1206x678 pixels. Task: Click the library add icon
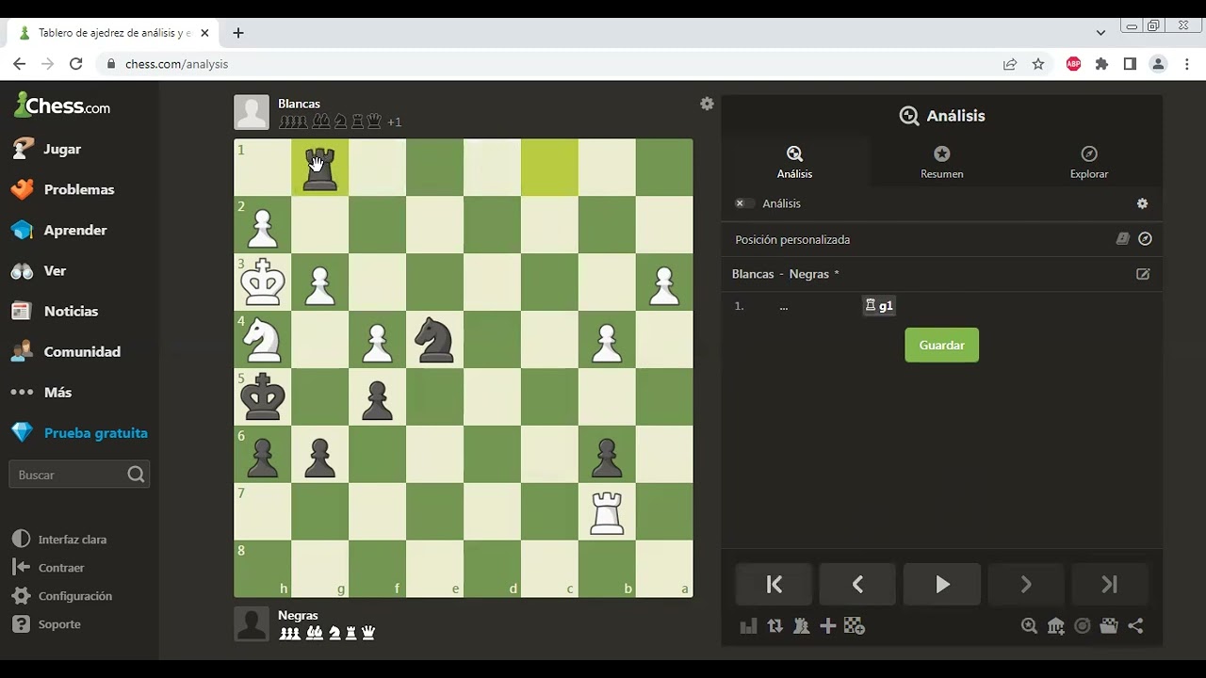1056,626
